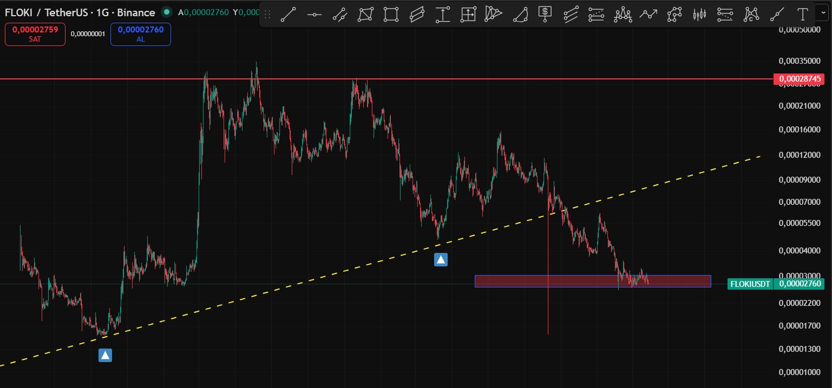Select the horizontal line tool

315,15
